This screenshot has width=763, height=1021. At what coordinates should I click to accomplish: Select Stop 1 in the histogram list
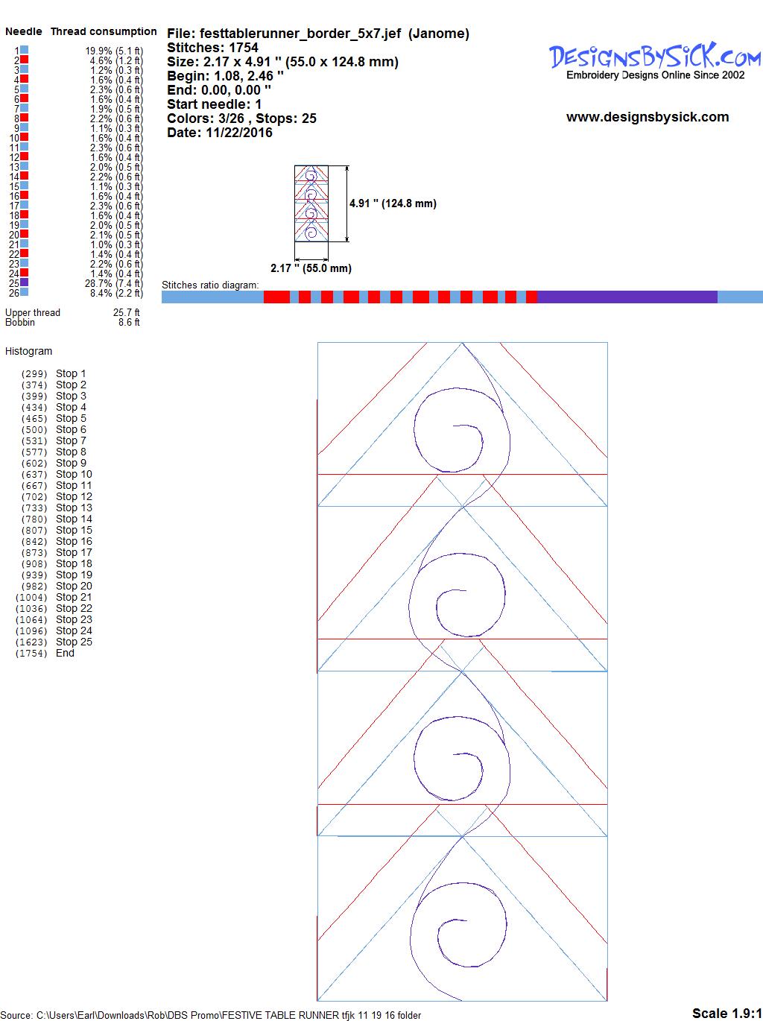(71, 374)
